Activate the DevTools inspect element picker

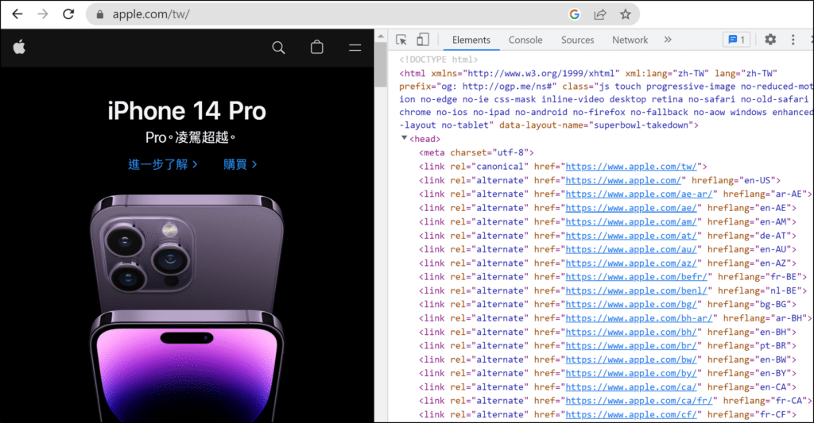(x=401, y=40)
